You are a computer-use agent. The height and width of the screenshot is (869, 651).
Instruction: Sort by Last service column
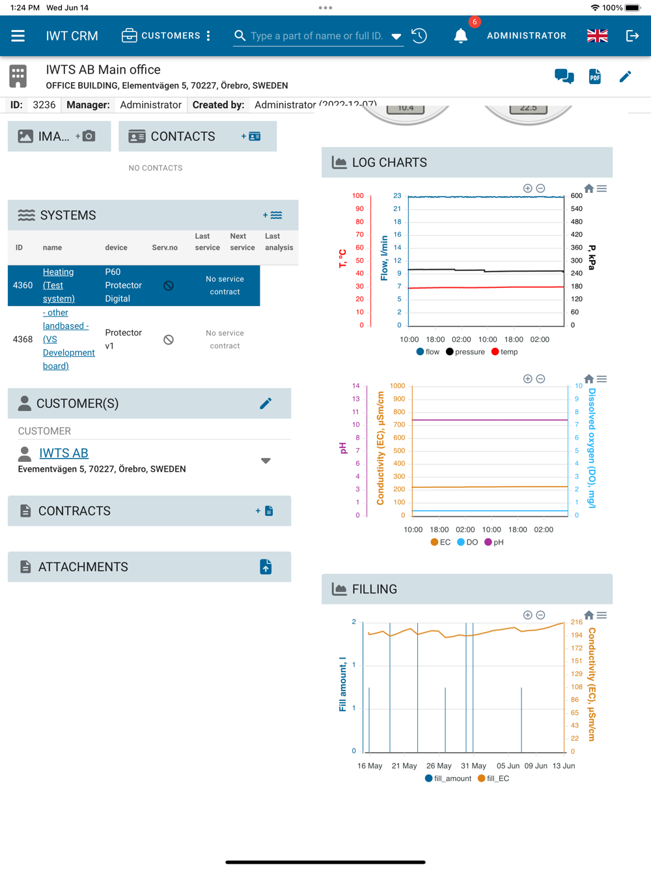coord(207,242)
